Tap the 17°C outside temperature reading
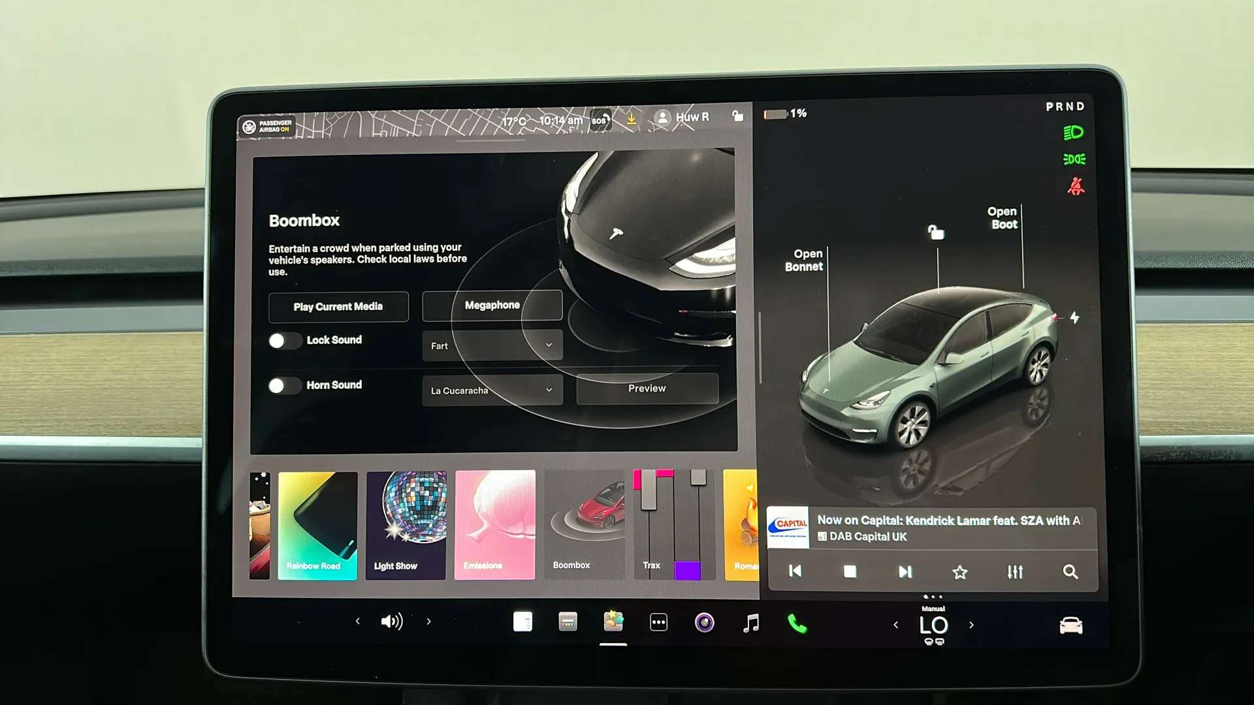The image size is (1254, 705). point(514,121)
